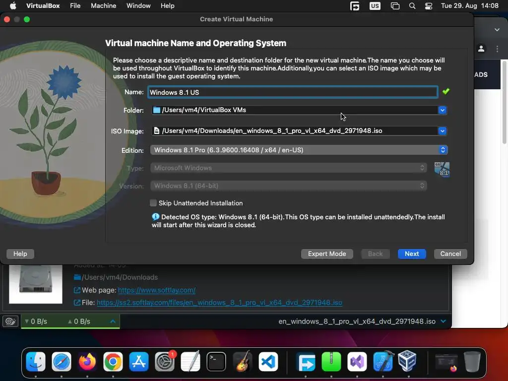Open Control Center in menu bar

(x=429, y=6)
